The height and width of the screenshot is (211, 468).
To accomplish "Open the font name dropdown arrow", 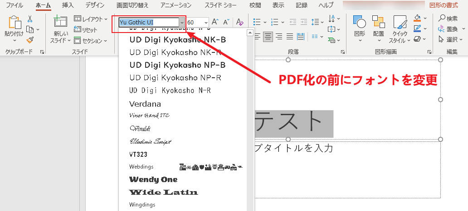I will coord(182,22).
